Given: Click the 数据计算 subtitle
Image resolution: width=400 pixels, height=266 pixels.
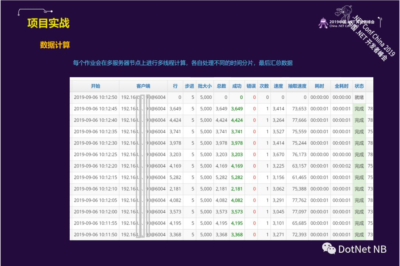Looking at the screenshot, I should (55, 45).
